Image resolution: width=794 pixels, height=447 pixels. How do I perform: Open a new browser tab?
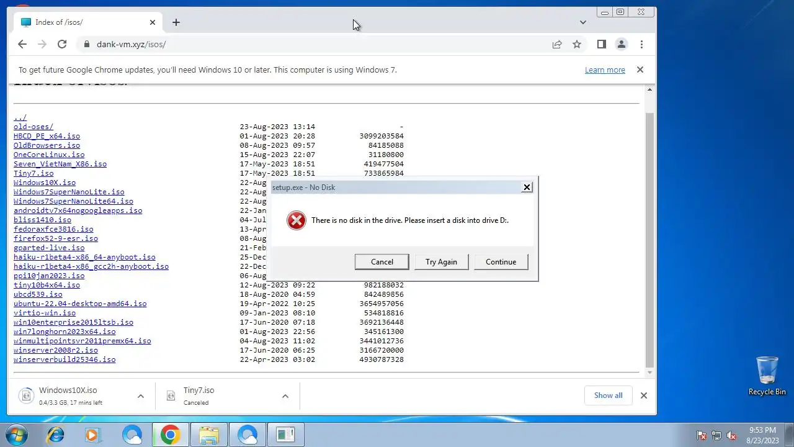(176, 22)
